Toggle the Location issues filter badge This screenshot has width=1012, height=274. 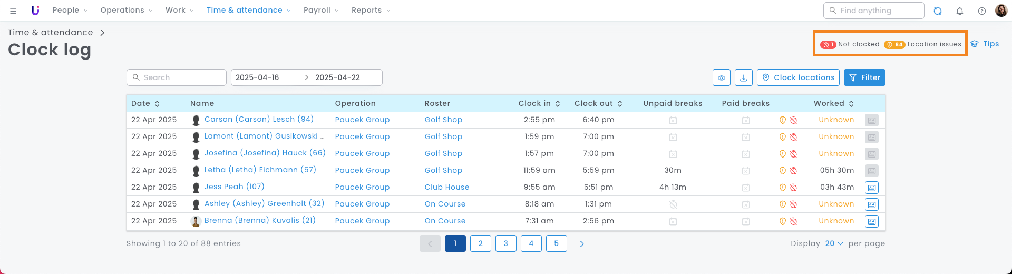922,44
